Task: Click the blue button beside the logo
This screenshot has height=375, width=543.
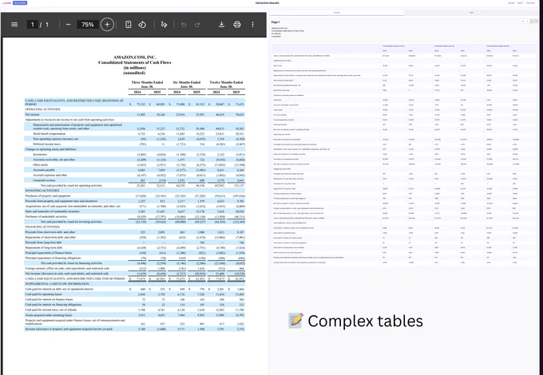Action: click(x=20, y=2)
